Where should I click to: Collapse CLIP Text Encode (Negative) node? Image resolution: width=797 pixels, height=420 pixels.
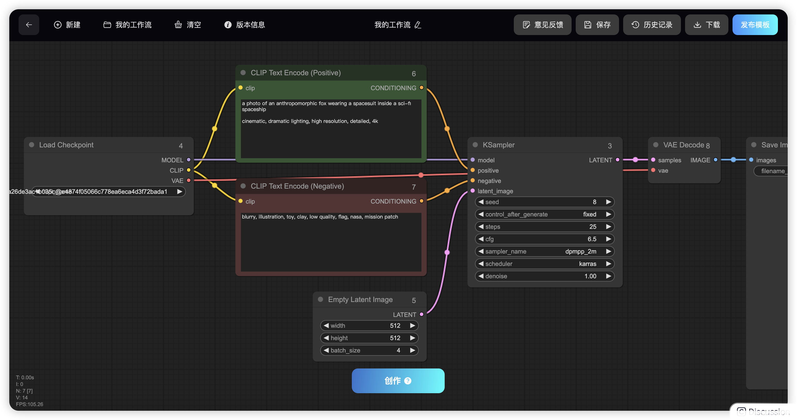point(243,186)
